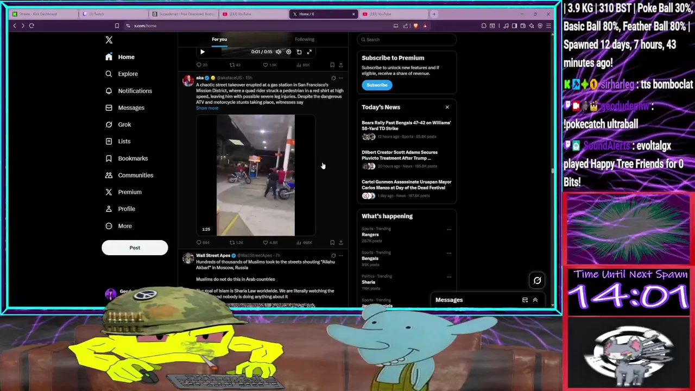The height and width of the screenshot is (391, 695).
Task: Expand the More menu in sidebar
Action: tap(118, 226)
